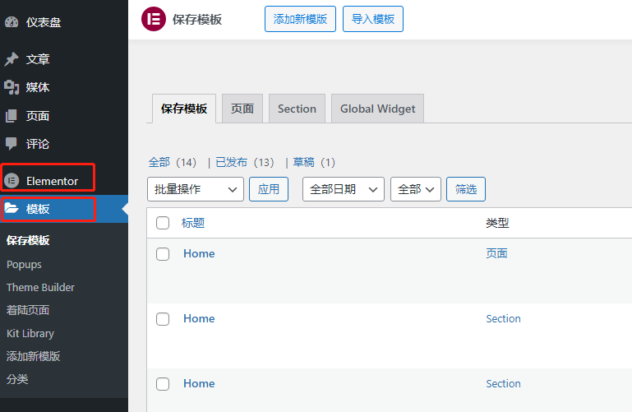Click the Elementor logo icon in sidebar
The width and height of the screenshot is (632, 412).
pos(12,181)
